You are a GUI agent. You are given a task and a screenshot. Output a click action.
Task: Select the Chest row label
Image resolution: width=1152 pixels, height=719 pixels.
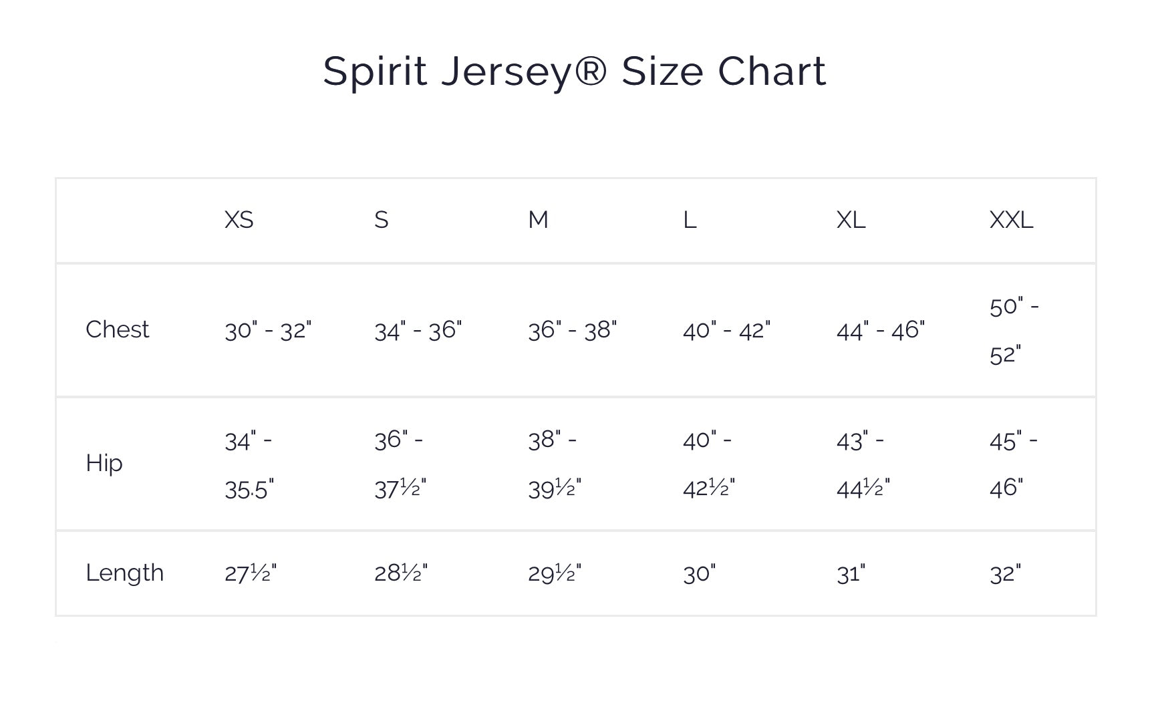click(x=117, y=329)
